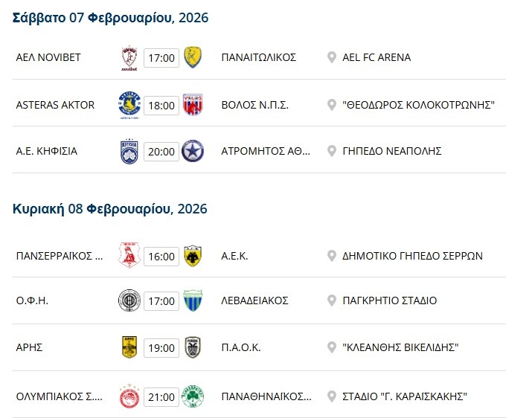
Task: Click the Π.Α.Ο.Κ. black-white crest
Action: coord(193,347)
